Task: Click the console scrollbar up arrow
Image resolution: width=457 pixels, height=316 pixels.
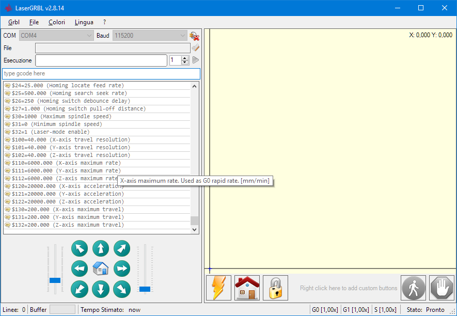Action: pyautogui.click(x=194, y=86)
